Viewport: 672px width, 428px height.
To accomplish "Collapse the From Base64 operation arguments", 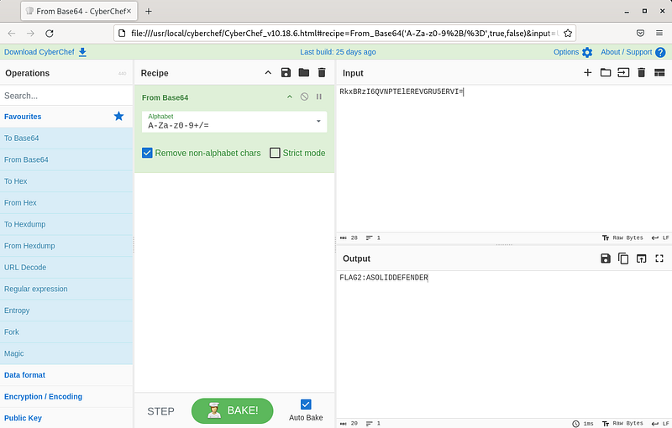I will point(290,97).
